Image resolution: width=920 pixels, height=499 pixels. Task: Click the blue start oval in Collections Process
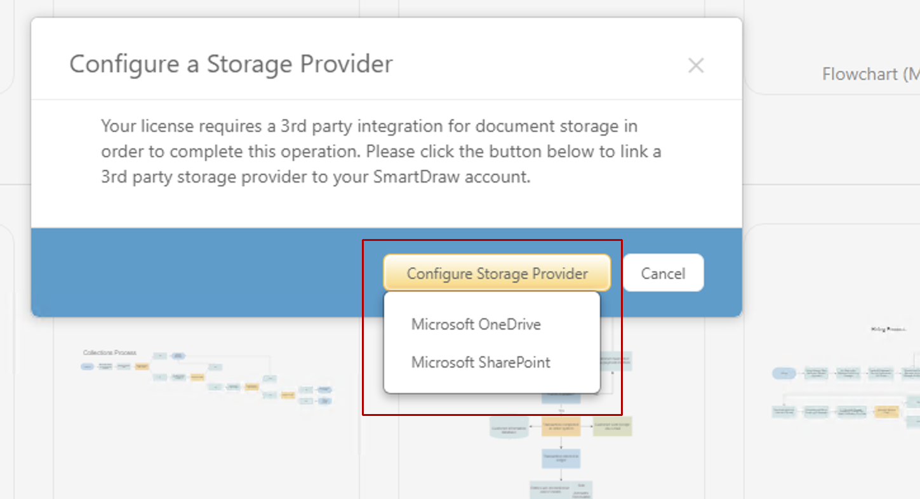point(88,366)
